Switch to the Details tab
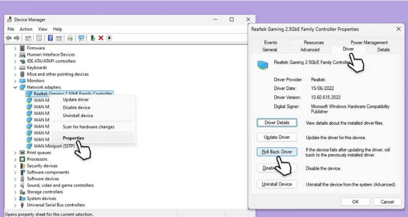 pyautogui.click(x=384, y=50)
